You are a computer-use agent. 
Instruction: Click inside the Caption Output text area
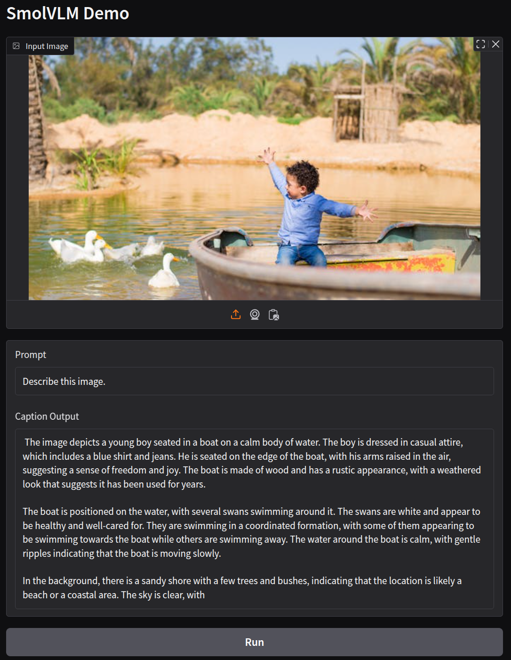(255, 519)
